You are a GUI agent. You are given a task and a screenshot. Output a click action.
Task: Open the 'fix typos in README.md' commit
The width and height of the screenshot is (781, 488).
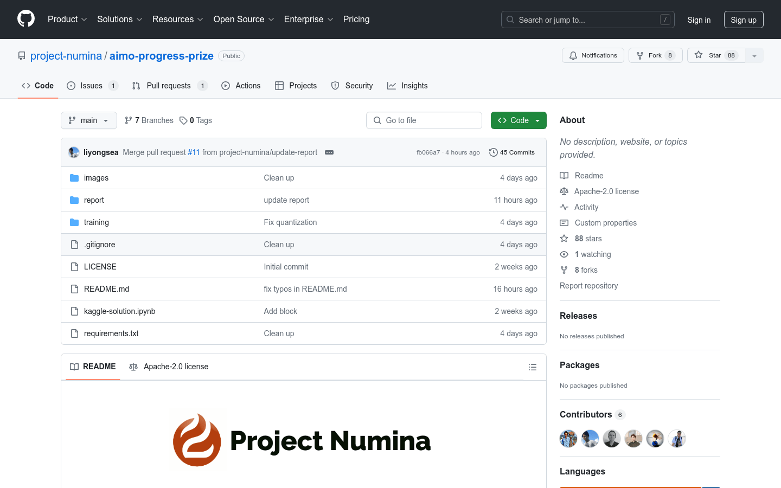[305, 289]
